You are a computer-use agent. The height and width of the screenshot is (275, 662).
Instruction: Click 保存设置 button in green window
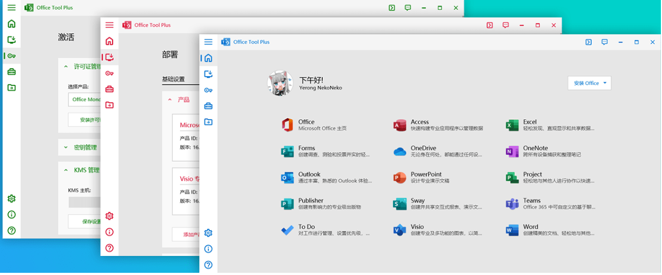84,222
